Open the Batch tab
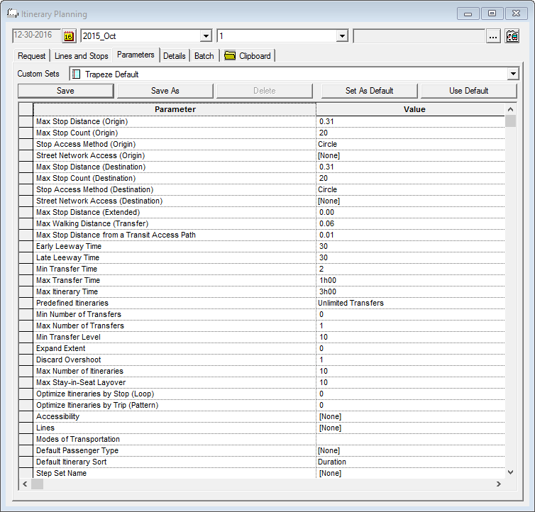The image size is (535, 512). 204,56
